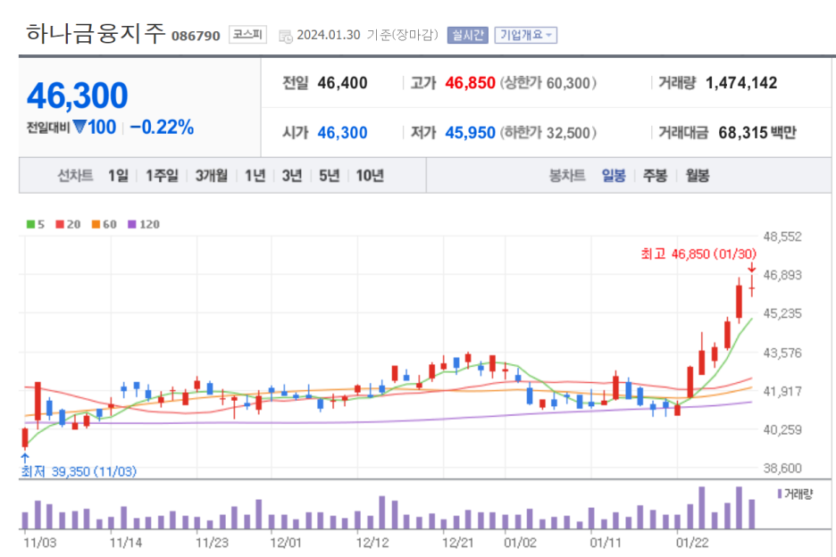Click the green 5-day moving average swatch
Image resolution: width=836 pixels, height=557 pixels.
pyautogui.click(x=31, y=224)
